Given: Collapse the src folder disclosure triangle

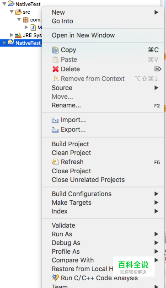Looking at the screenshot, I should pos(11,12).
